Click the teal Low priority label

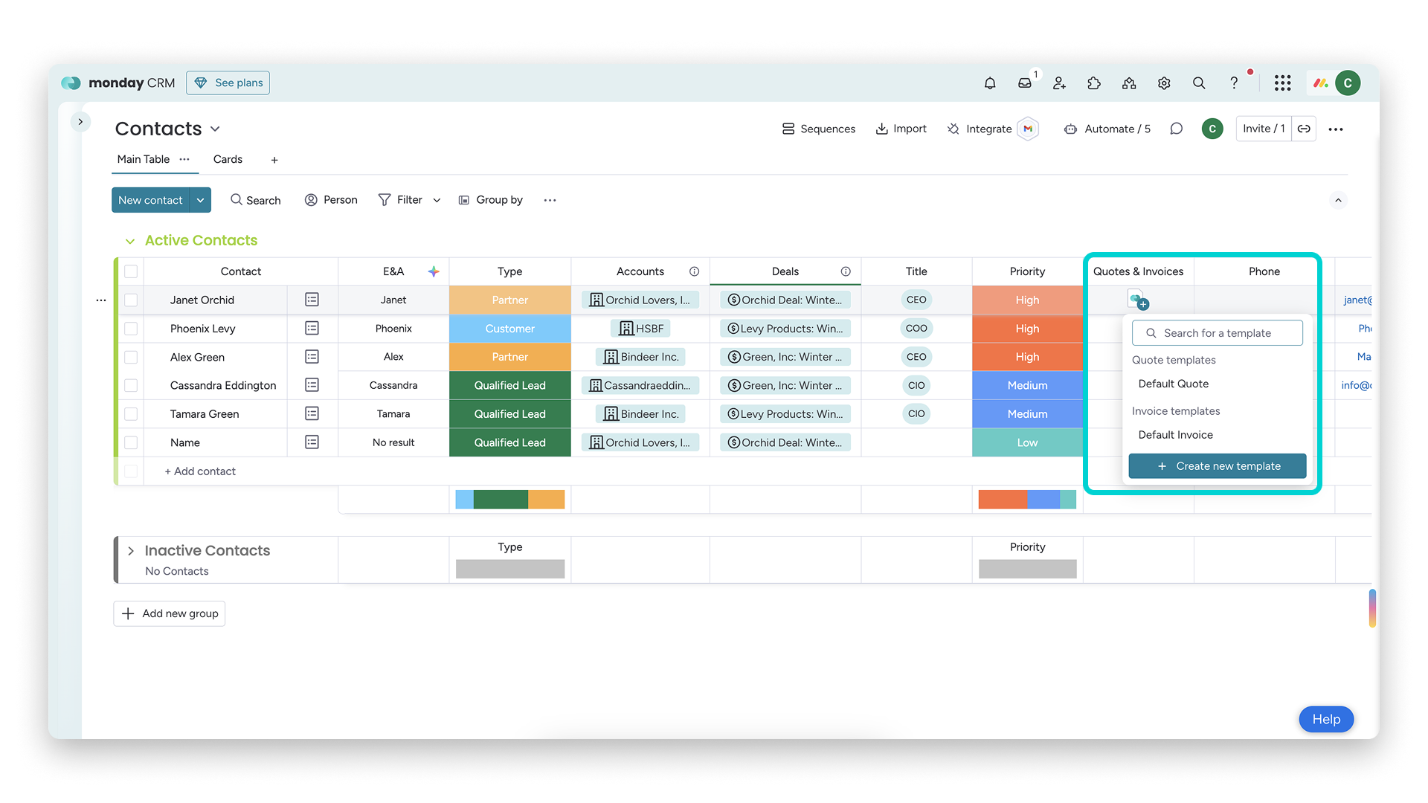pyautogui.click(x=1027, y=442)
